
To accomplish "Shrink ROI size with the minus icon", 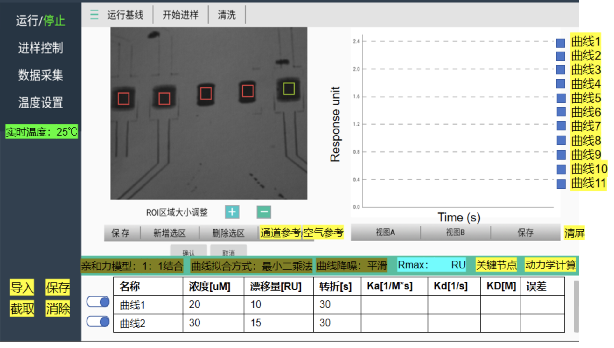I will [x=263, y=211].
